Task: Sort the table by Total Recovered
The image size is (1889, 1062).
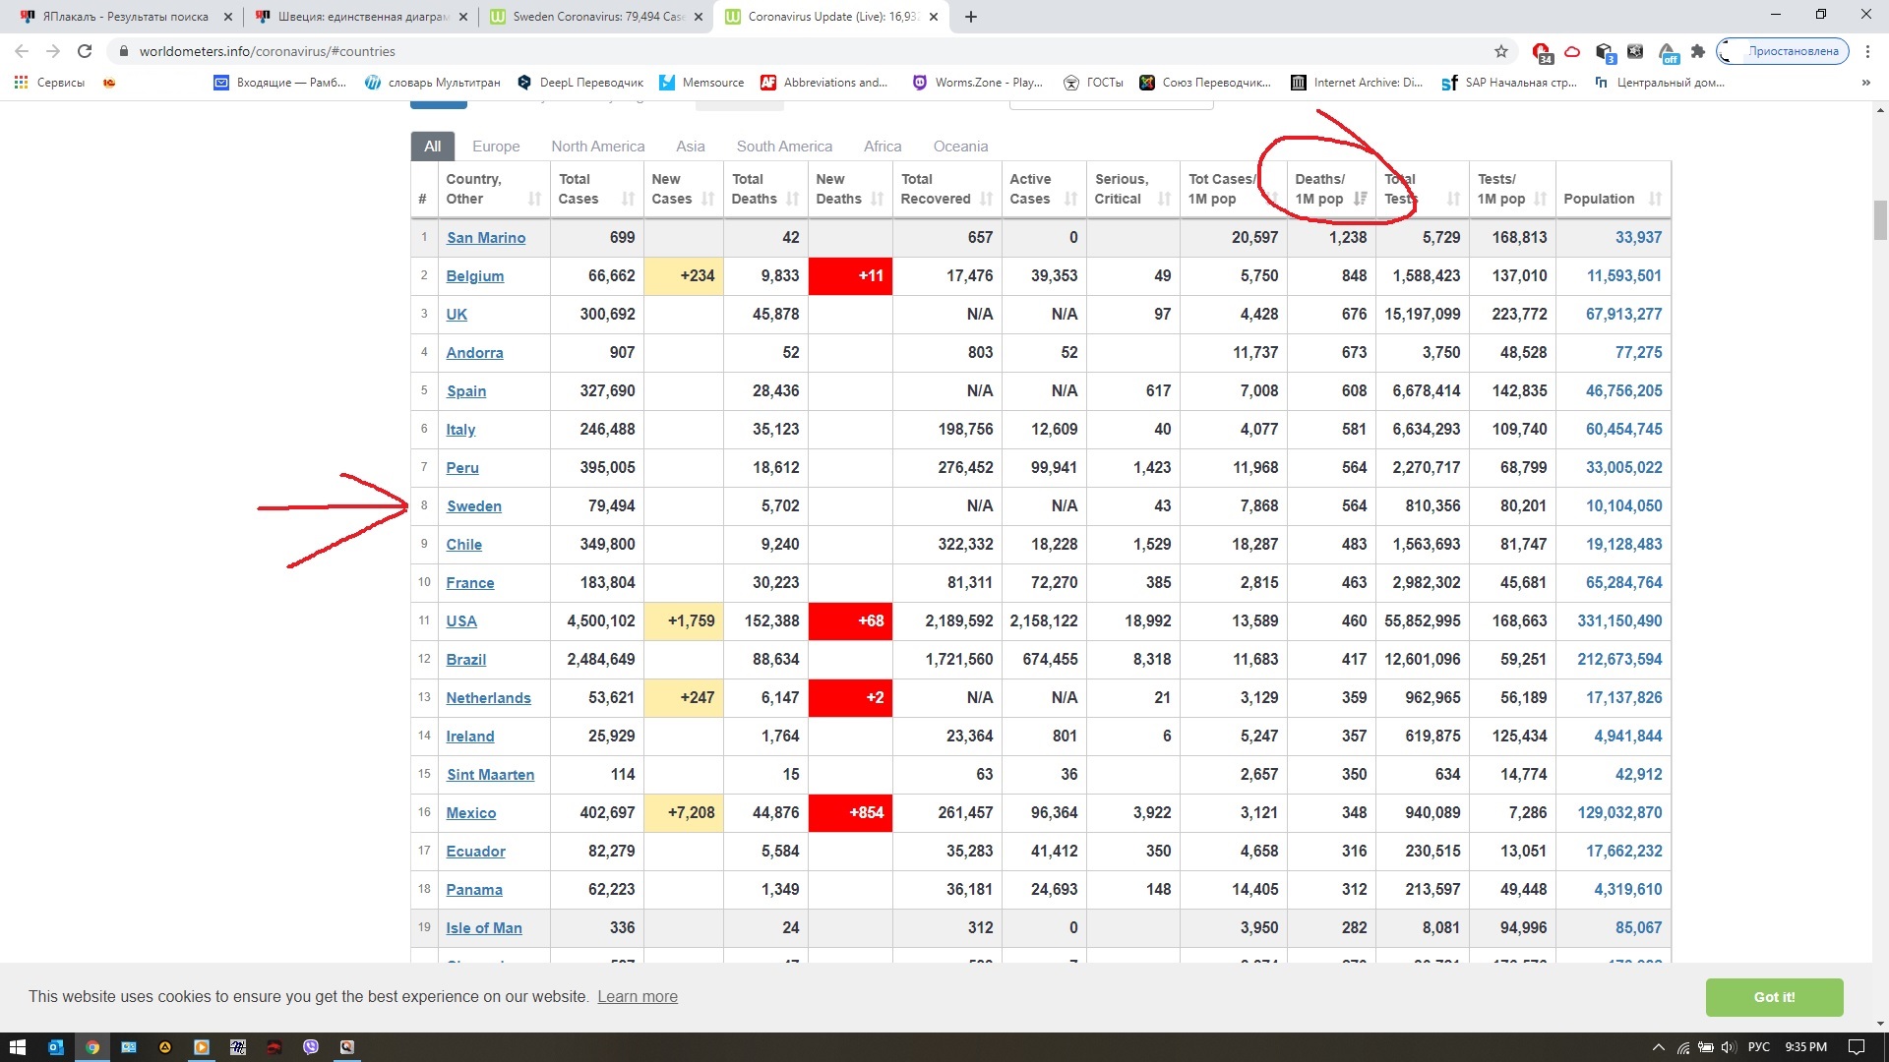Action: [946, 189]
